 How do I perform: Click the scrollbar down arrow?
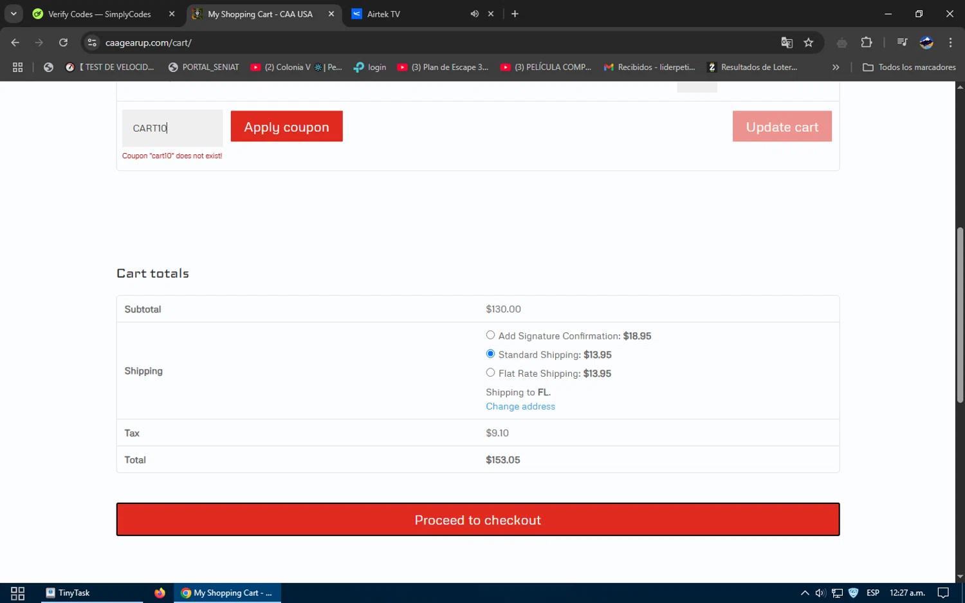click(960, 577)
